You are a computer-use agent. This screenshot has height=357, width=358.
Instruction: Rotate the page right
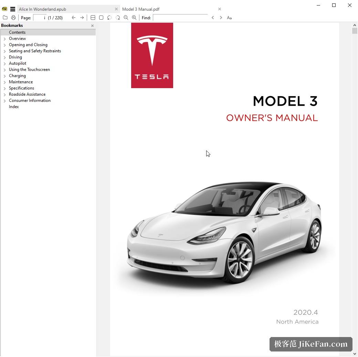(118, 18)
